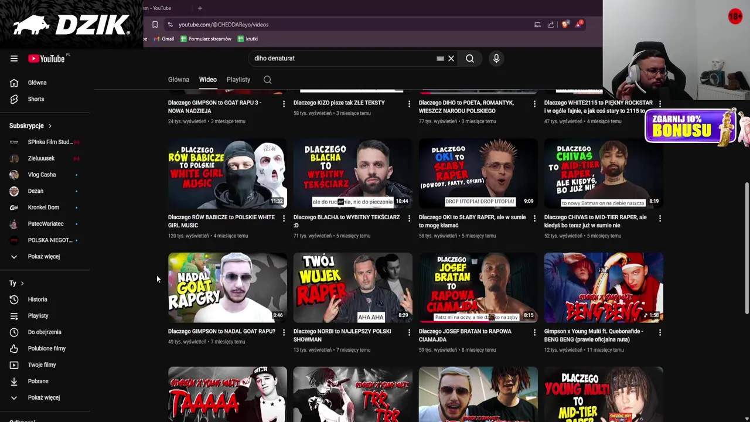
Task: Open the Gmail bookmark
Action: pyautogui.click(x=163, y=39)
